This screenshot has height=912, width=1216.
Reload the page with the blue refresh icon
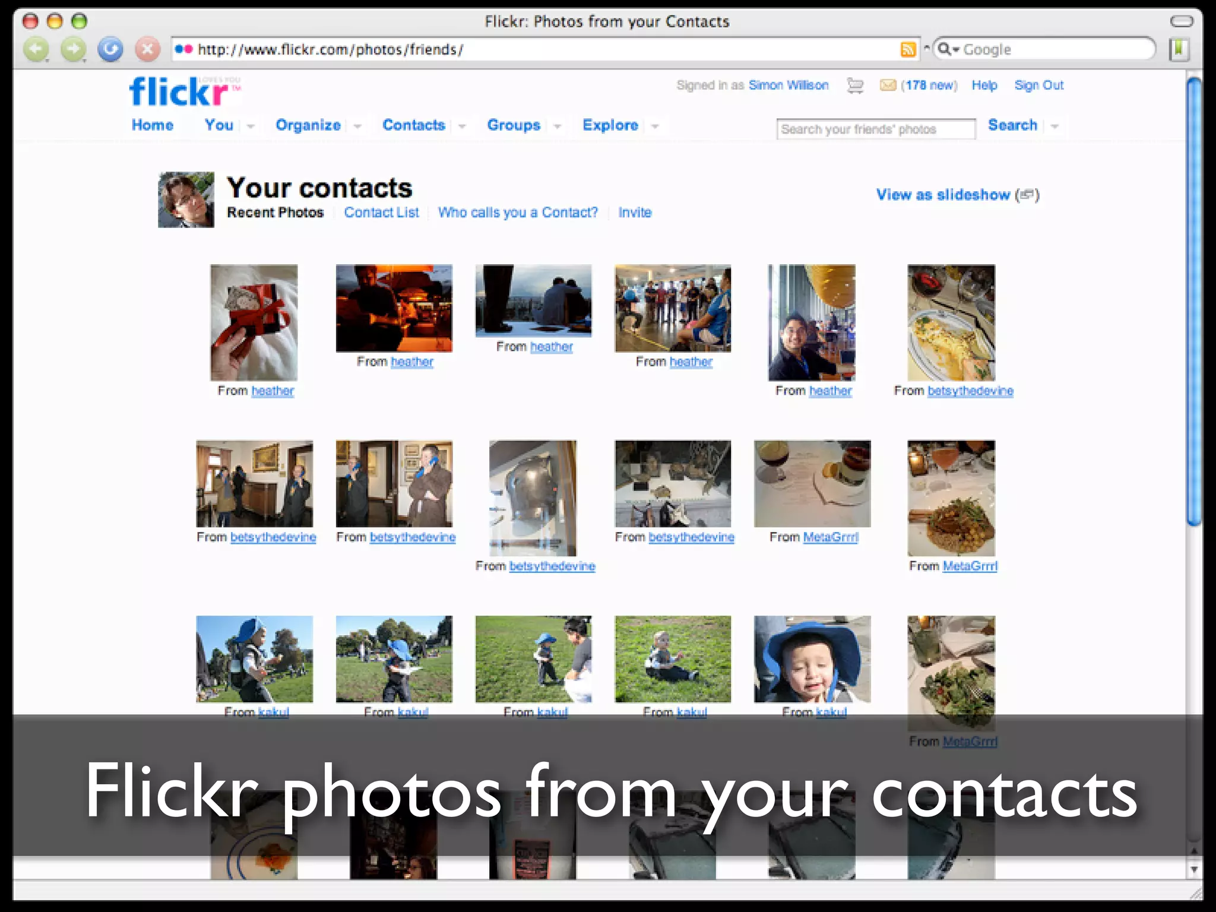pyautogui.click(x=110, y=49)
